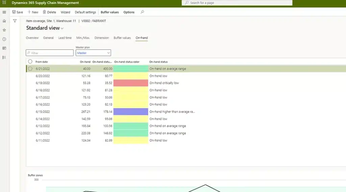Click on-hand value 220.38
346x192 pixels.
(85, 133)
